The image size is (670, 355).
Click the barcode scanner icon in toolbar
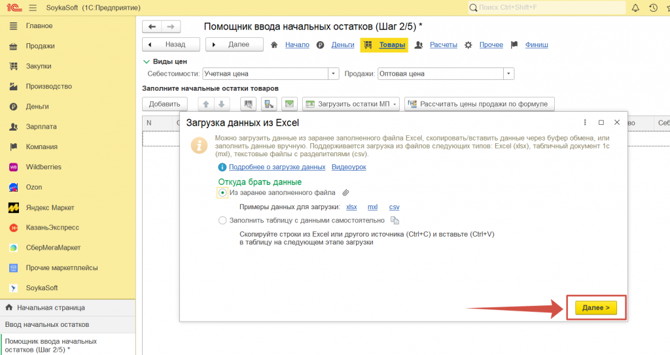point(249,104)
